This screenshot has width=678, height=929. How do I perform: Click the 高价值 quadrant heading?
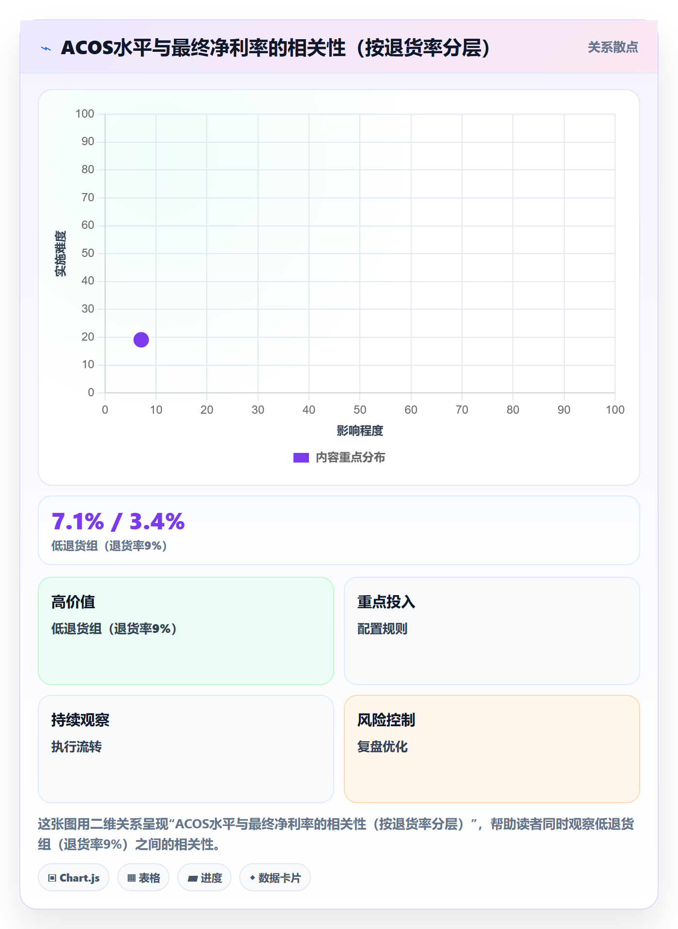coord(73,602)
